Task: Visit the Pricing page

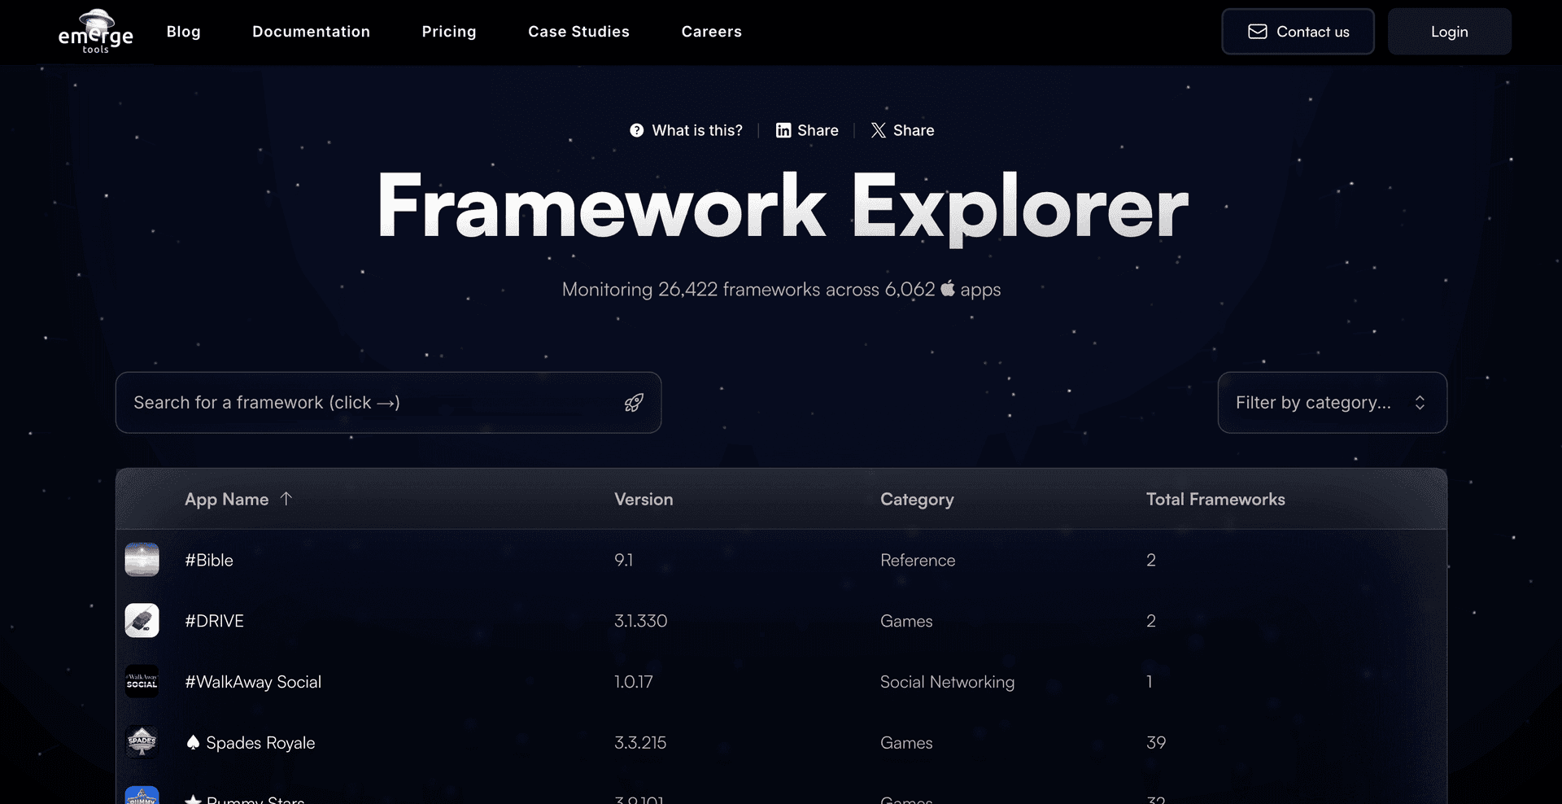Action: coord(449,32)
